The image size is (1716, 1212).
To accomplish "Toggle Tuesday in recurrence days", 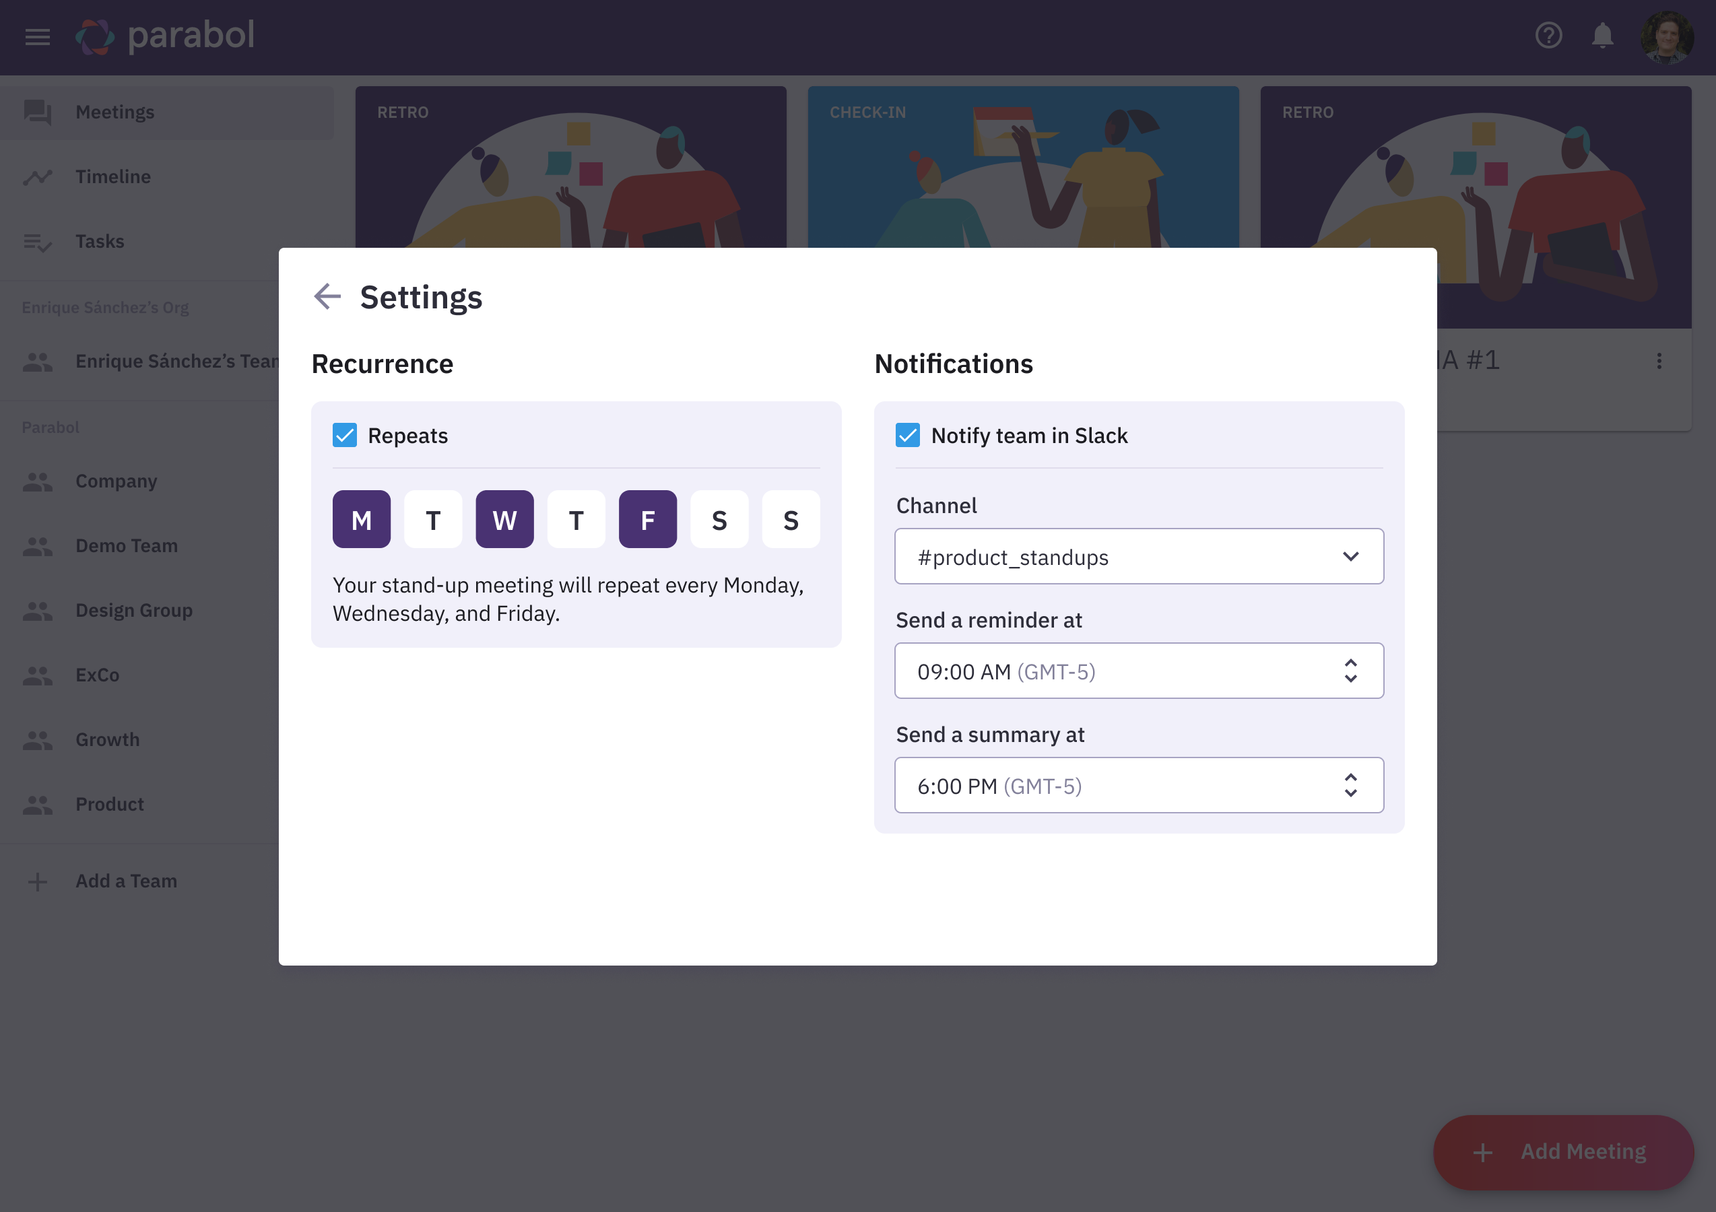I will point(433,518).
